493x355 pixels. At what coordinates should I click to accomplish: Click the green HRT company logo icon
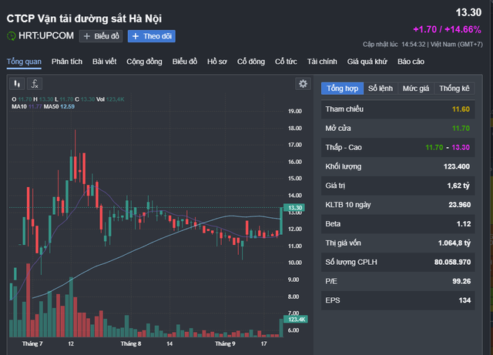[x=11, y=36]
